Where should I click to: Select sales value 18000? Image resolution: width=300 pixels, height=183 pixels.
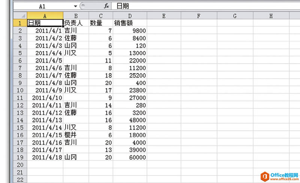click(x=130, y=135)
